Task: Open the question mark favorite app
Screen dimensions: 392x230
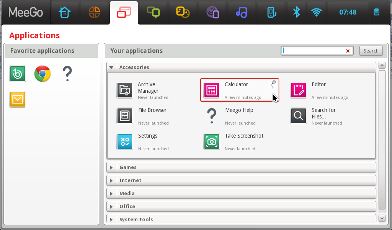Action: 67,74
